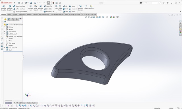182x109 pixels.
Task: Switch to Motion Study 1 tab
Action: click(32, 103)
